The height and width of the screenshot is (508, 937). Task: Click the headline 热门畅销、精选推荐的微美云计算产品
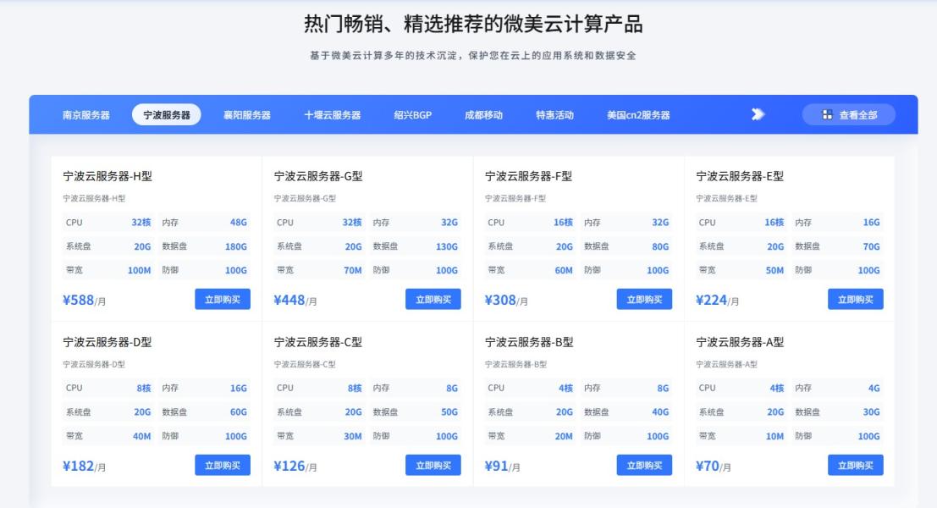(473, 24)
